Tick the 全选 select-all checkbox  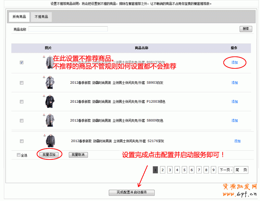point(19,155)
